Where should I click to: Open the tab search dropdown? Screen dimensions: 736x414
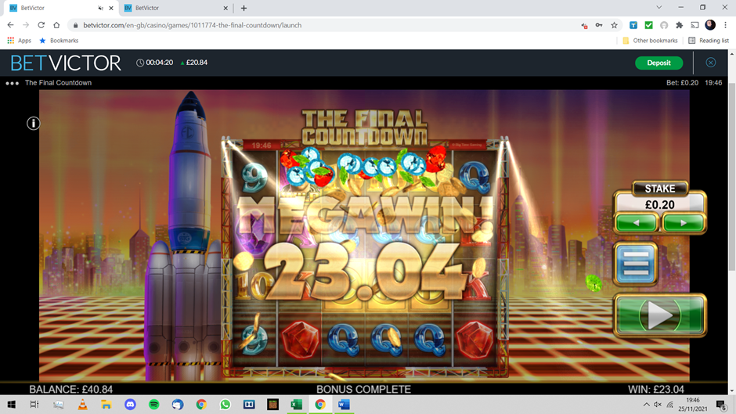pos(659,8)
